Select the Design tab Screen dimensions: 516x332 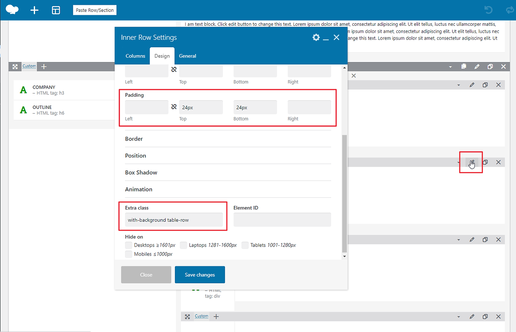[x=162, y=56]
